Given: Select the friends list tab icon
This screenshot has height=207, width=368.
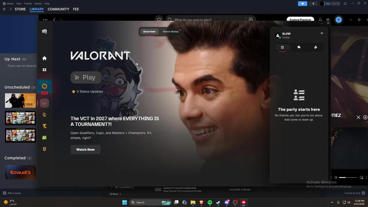Looking at the screenshot, I should [x=282, y=47].
